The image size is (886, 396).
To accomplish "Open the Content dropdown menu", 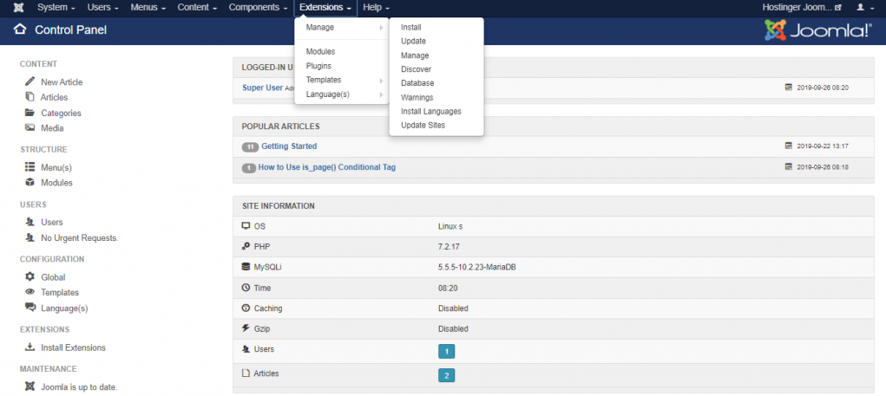I will click(197, 8).
